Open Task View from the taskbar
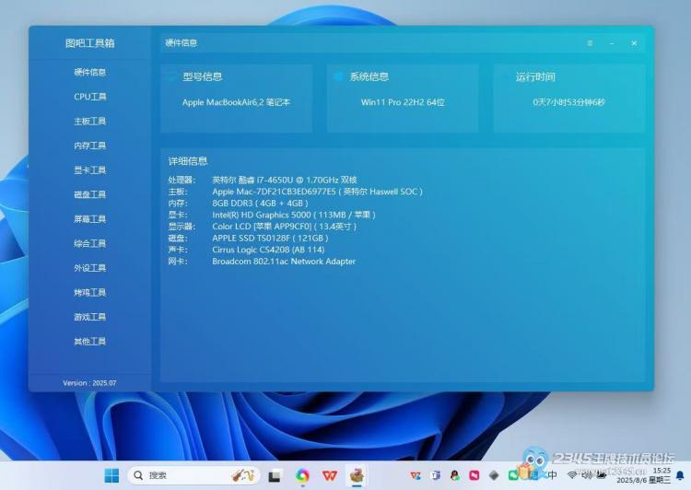This screenshot has width=691, height=490. (x=275, y=476)
